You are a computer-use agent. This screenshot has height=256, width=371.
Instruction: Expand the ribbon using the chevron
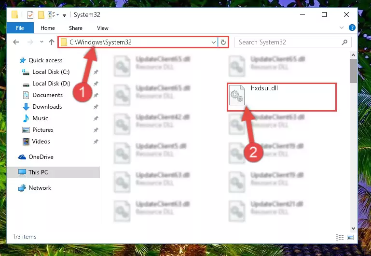tap(342, 28)
